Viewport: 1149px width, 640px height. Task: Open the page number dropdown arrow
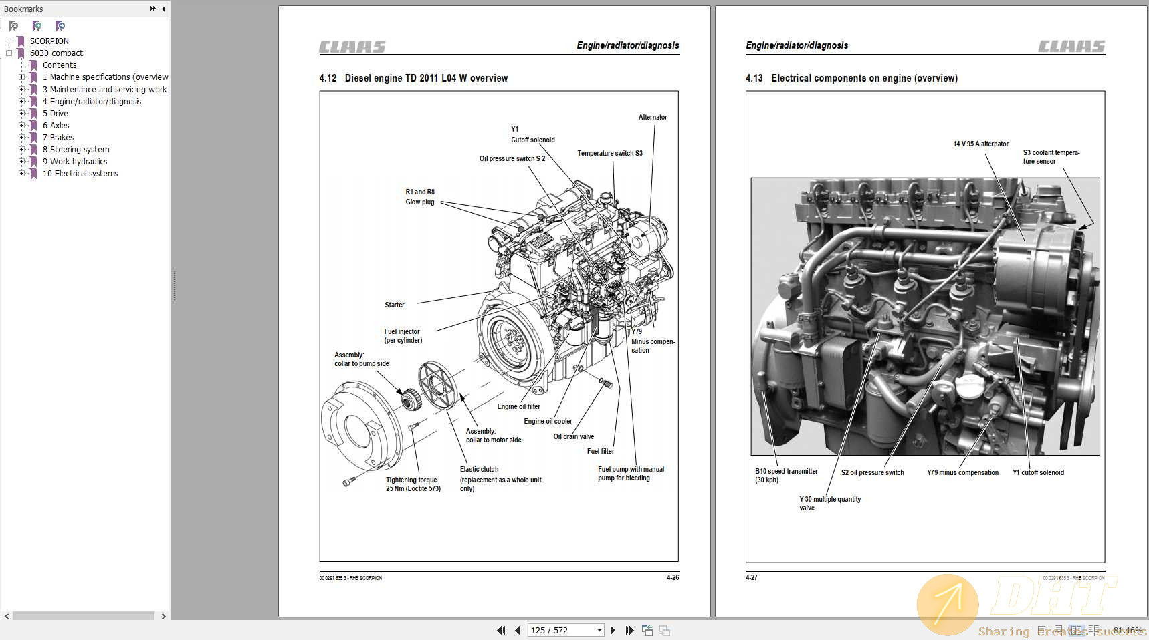click(599, 630)
